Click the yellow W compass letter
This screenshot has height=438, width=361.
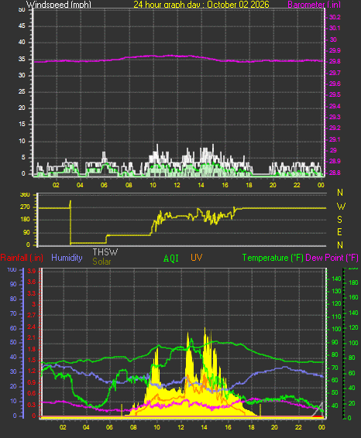click(x=341, y=207)
